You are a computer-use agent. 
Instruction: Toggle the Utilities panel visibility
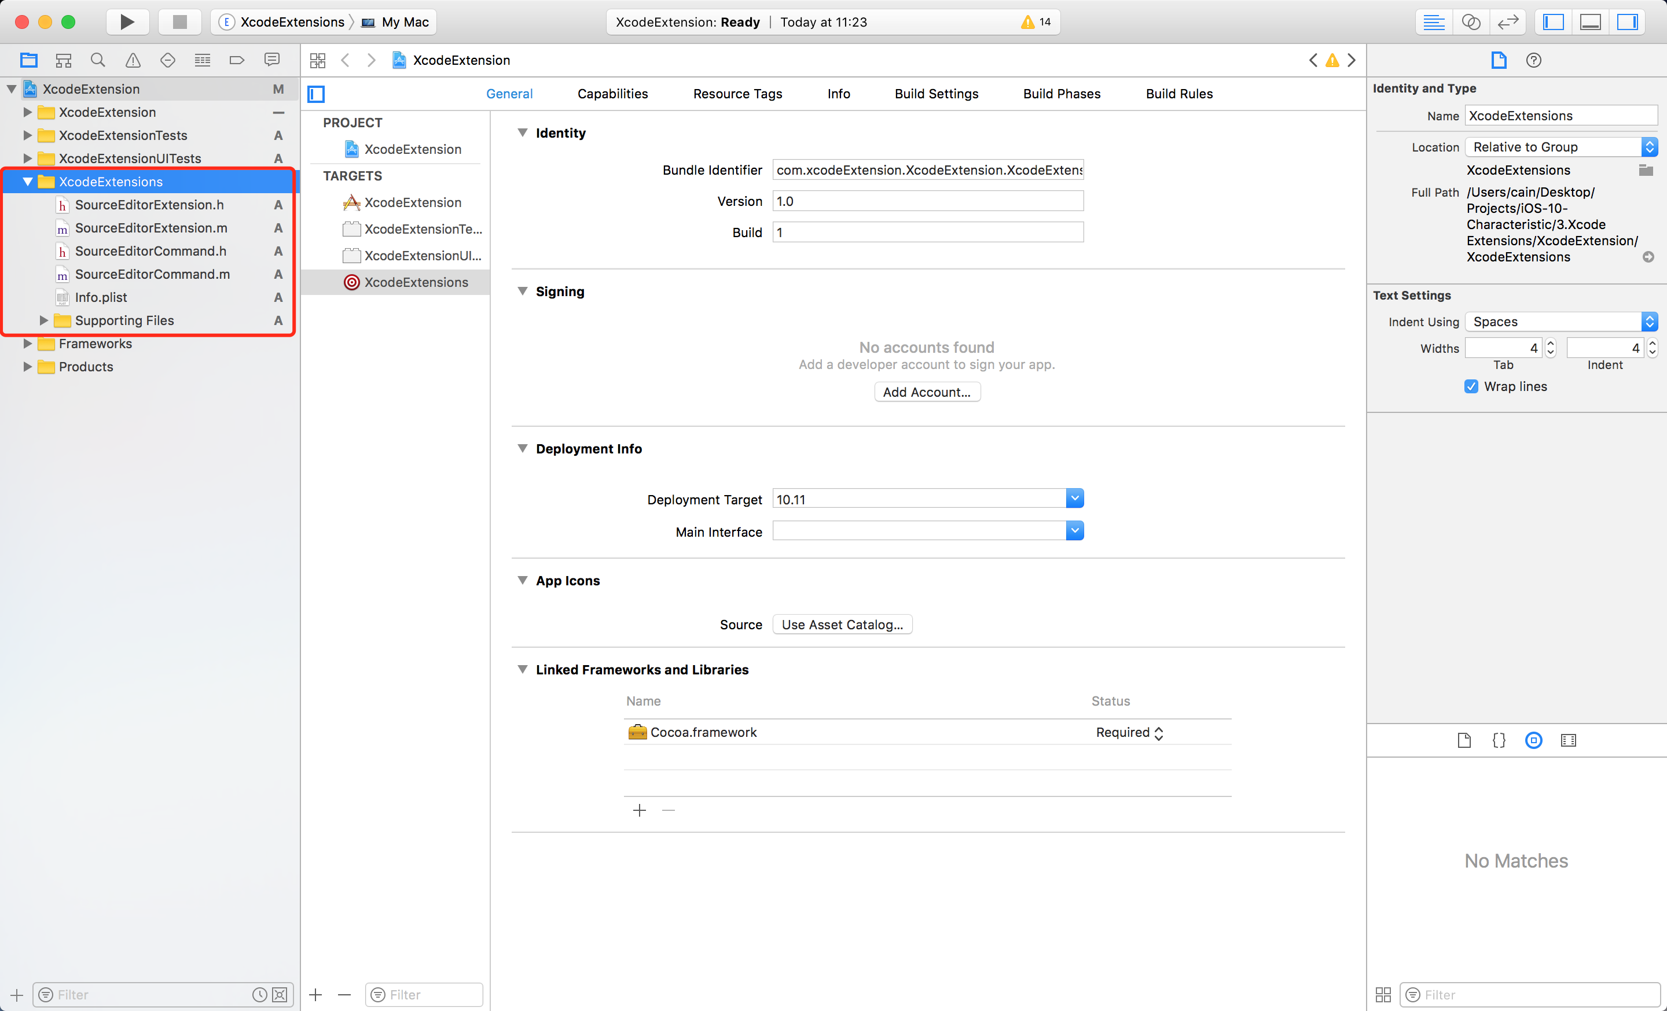coord(1627,21)
